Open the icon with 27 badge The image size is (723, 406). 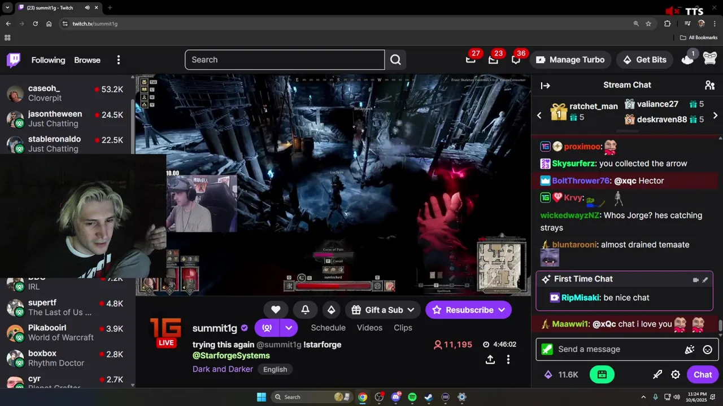pyautogui.click(x=471, y=60)
